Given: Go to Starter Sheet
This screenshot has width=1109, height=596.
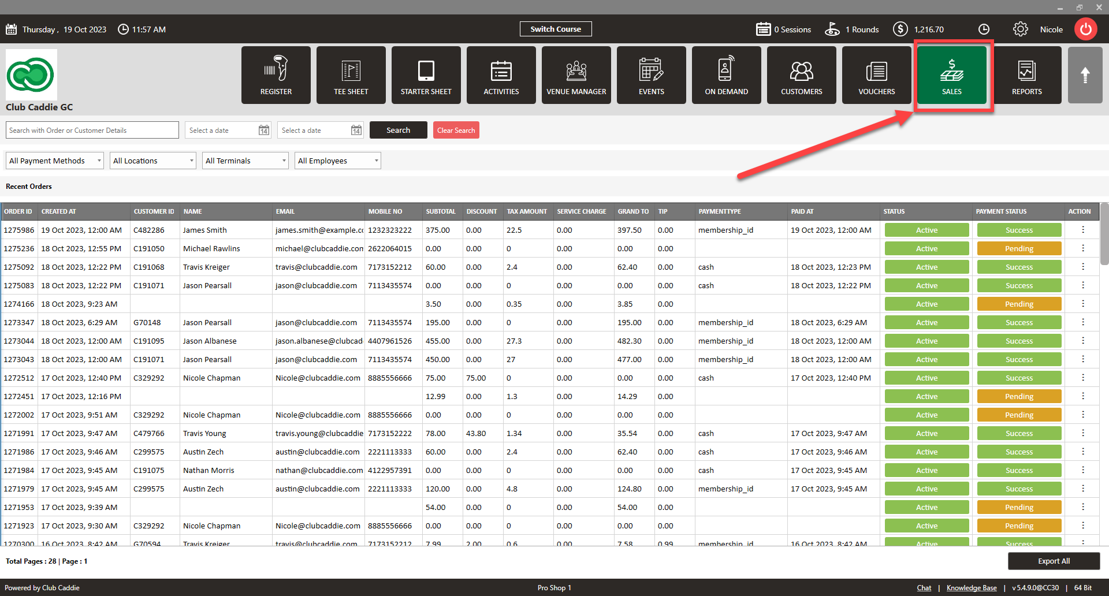Looking at the screenshot, I should [x=426, y=75].
